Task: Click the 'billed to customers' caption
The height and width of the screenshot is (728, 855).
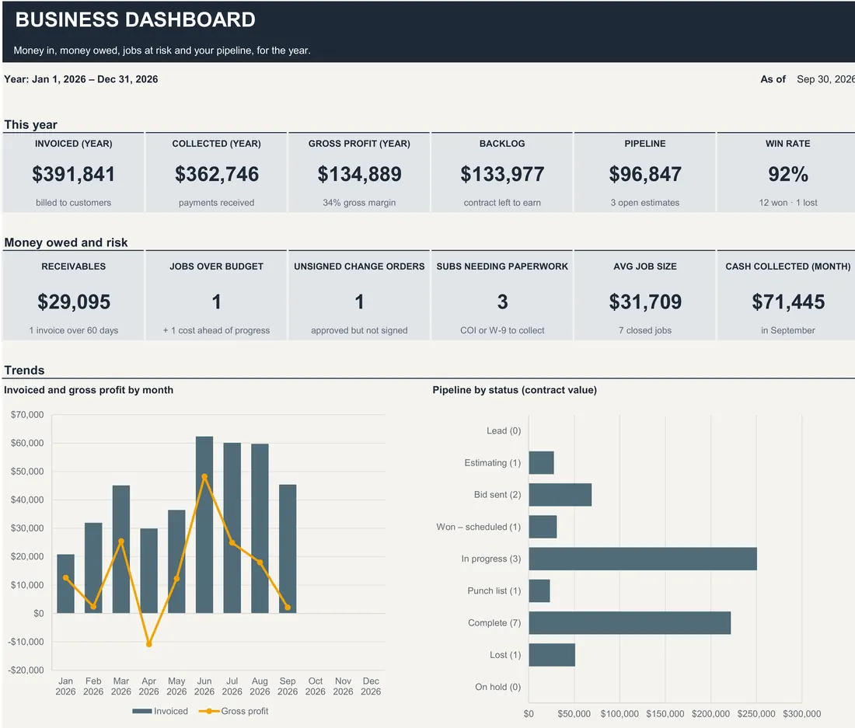Action: [x=74, y=203]
